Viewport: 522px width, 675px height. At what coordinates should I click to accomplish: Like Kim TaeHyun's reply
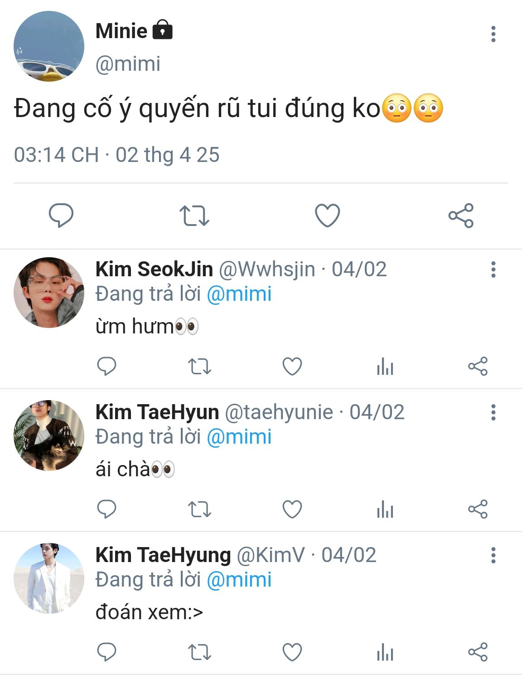pyautogui.click(x=292, y=509)
